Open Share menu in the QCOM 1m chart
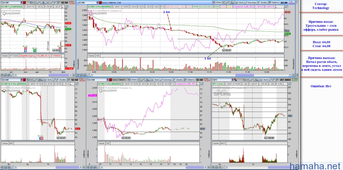The image size is (343, 170). pyautogui.click(x=217, y=2)
